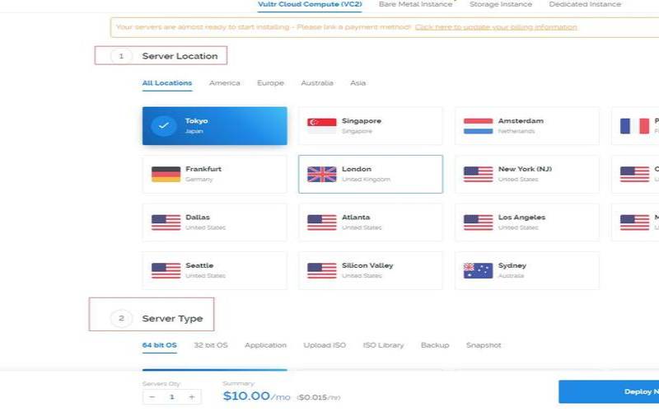Open the ISO Library tab
Viewport: 659px width, 412px height.
coord(383,345)
